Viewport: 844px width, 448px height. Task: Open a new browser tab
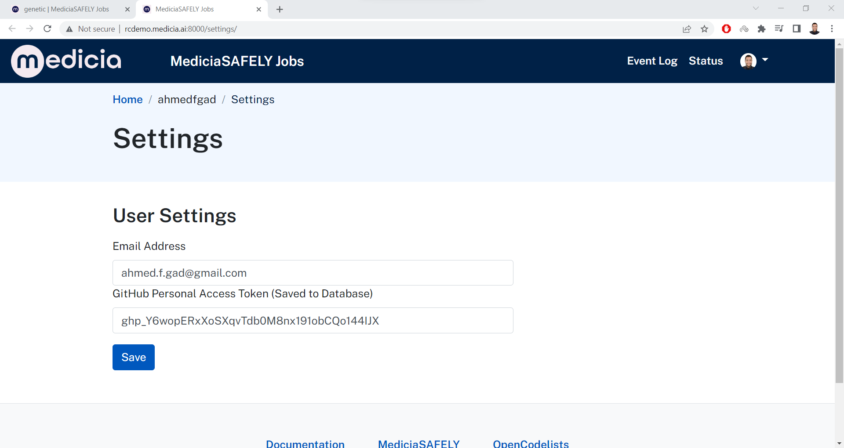tap(280, 9)
